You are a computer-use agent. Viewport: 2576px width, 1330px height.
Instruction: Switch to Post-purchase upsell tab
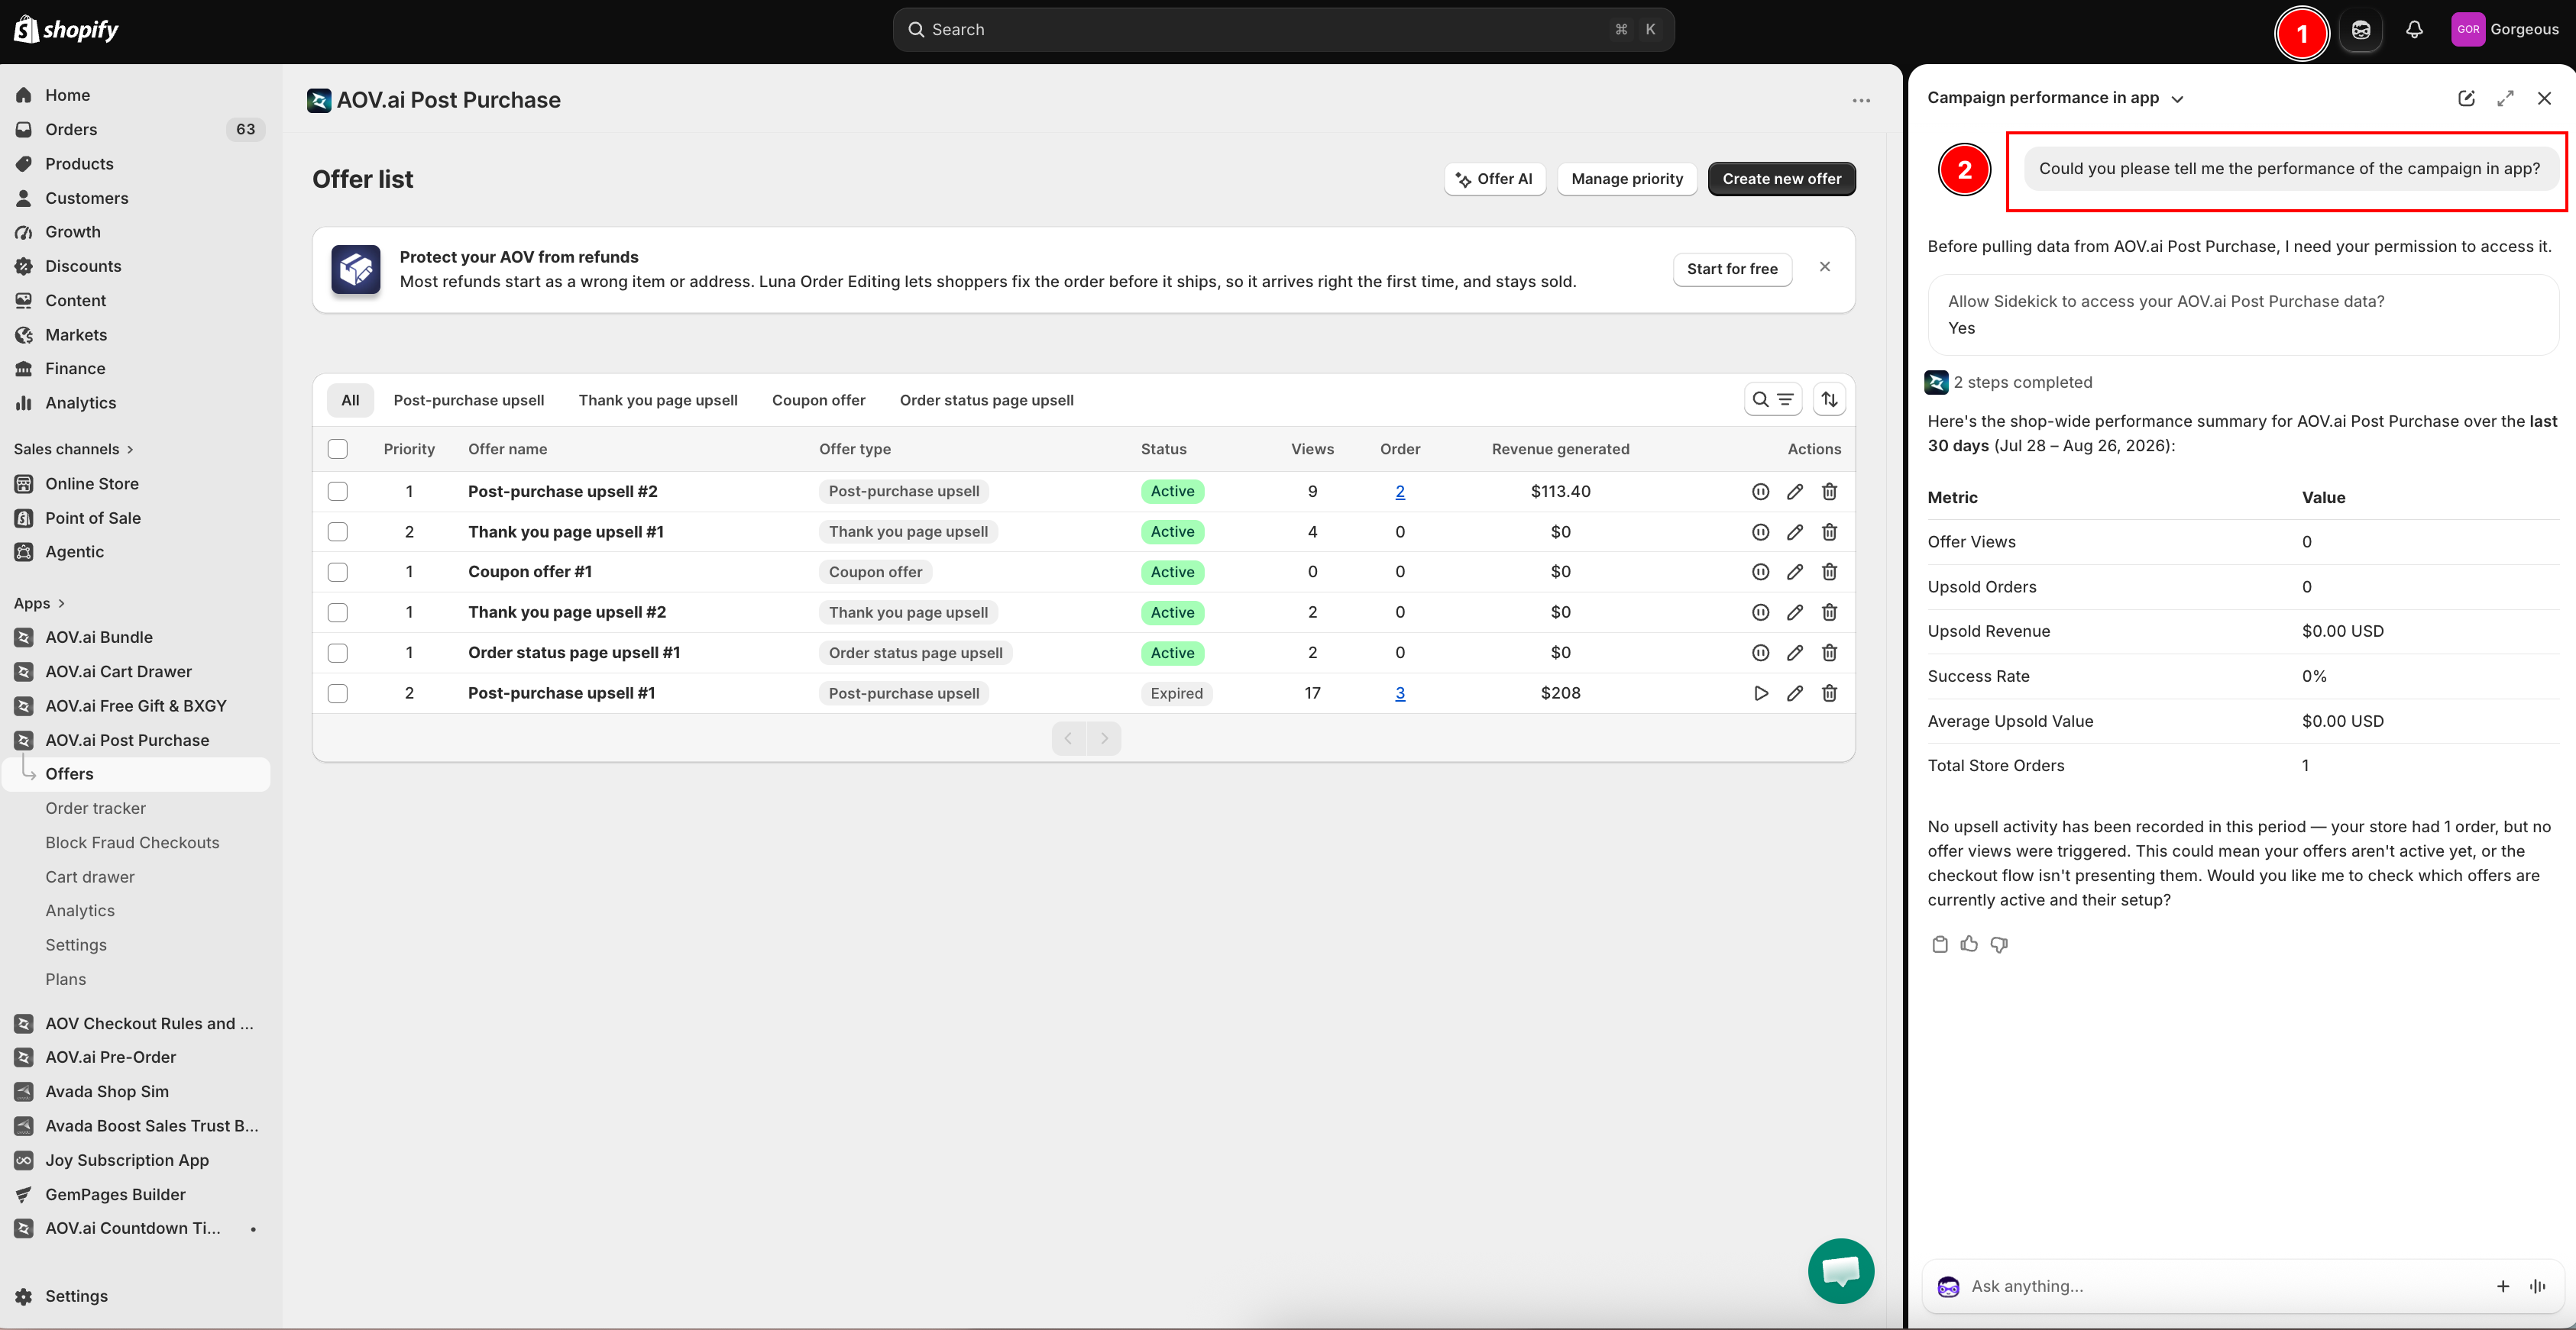point(469,400)
